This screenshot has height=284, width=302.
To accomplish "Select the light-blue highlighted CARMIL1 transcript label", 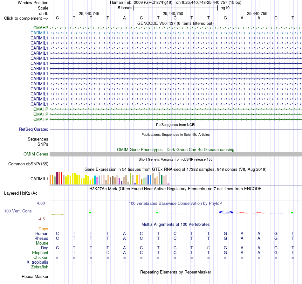I will click(x=39, y=33).
